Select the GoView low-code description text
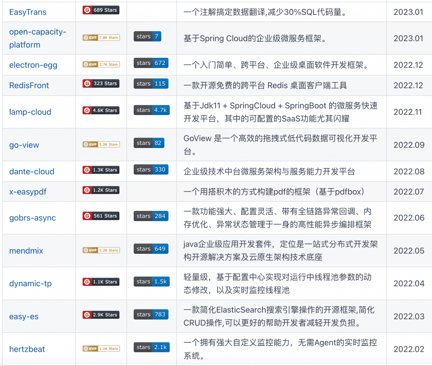Screen dimensions: 432x366 281,145
